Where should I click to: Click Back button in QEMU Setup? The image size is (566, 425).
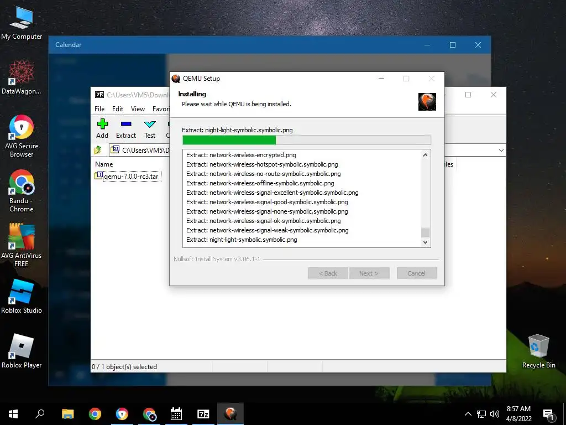[x=328, y=273]
